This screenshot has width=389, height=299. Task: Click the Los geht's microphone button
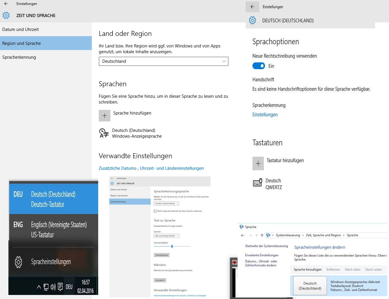coord(160,280)
